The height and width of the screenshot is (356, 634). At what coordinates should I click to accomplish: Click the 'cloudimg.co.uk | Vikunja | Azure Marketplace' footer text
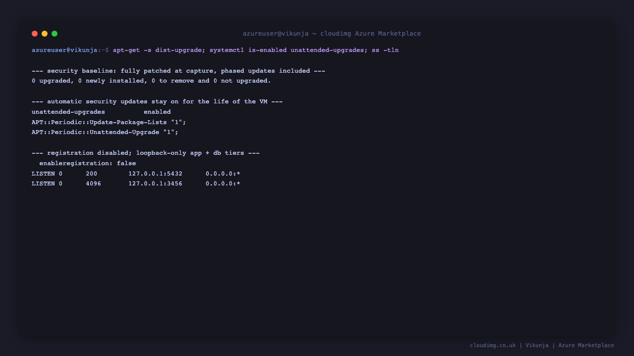[542, 345]
